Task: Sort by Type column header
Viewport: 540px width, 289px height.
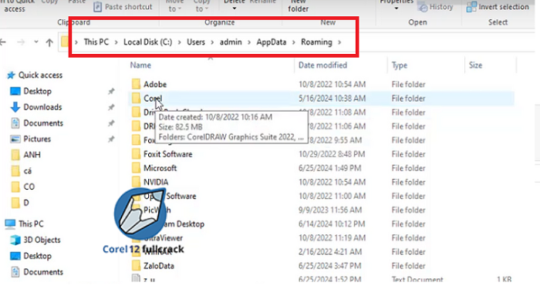Action: point(400,66)
